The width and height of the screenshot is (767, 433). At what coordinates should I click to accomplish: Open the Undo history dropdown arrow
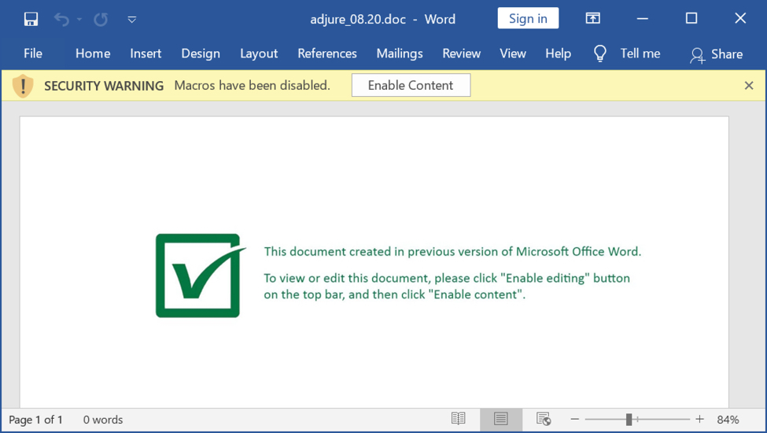coord(79,20)
